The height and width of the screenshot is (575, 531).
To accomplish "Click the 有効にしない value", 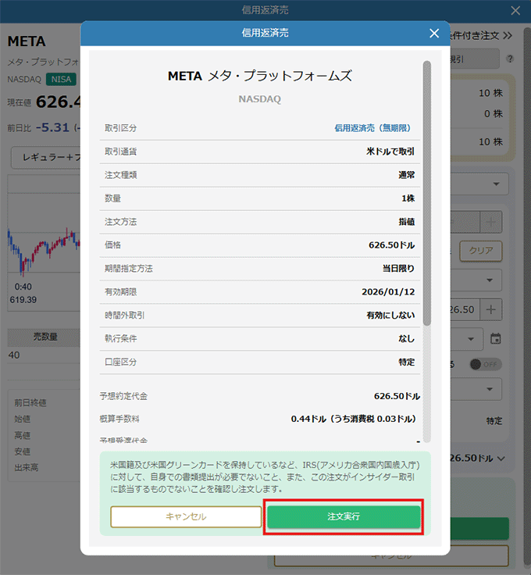I will point(390,316).
